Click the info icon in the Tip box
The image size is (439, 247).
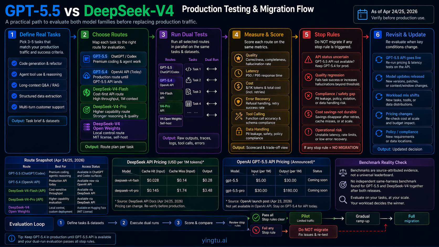(12, 238)
